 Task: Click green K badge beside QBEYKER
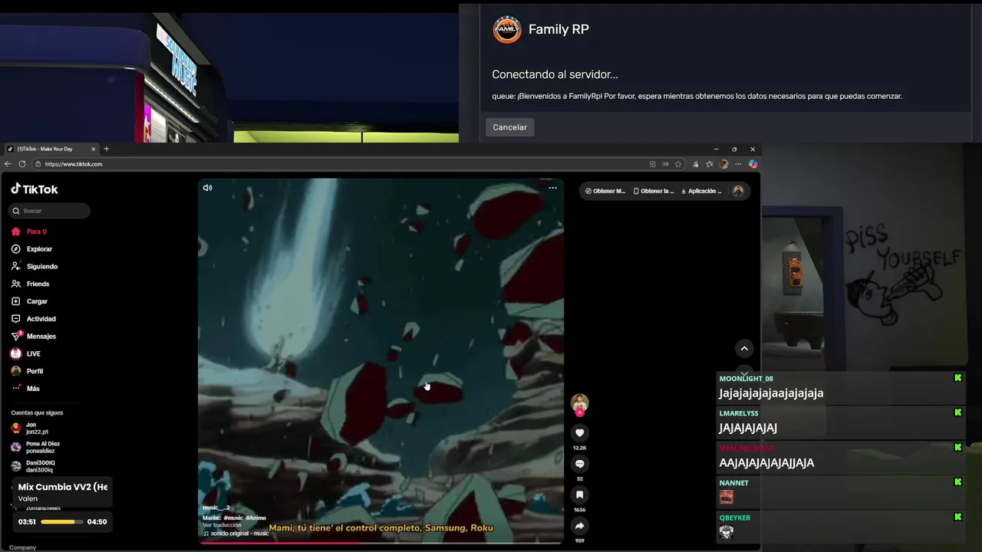tap(957, 517)
